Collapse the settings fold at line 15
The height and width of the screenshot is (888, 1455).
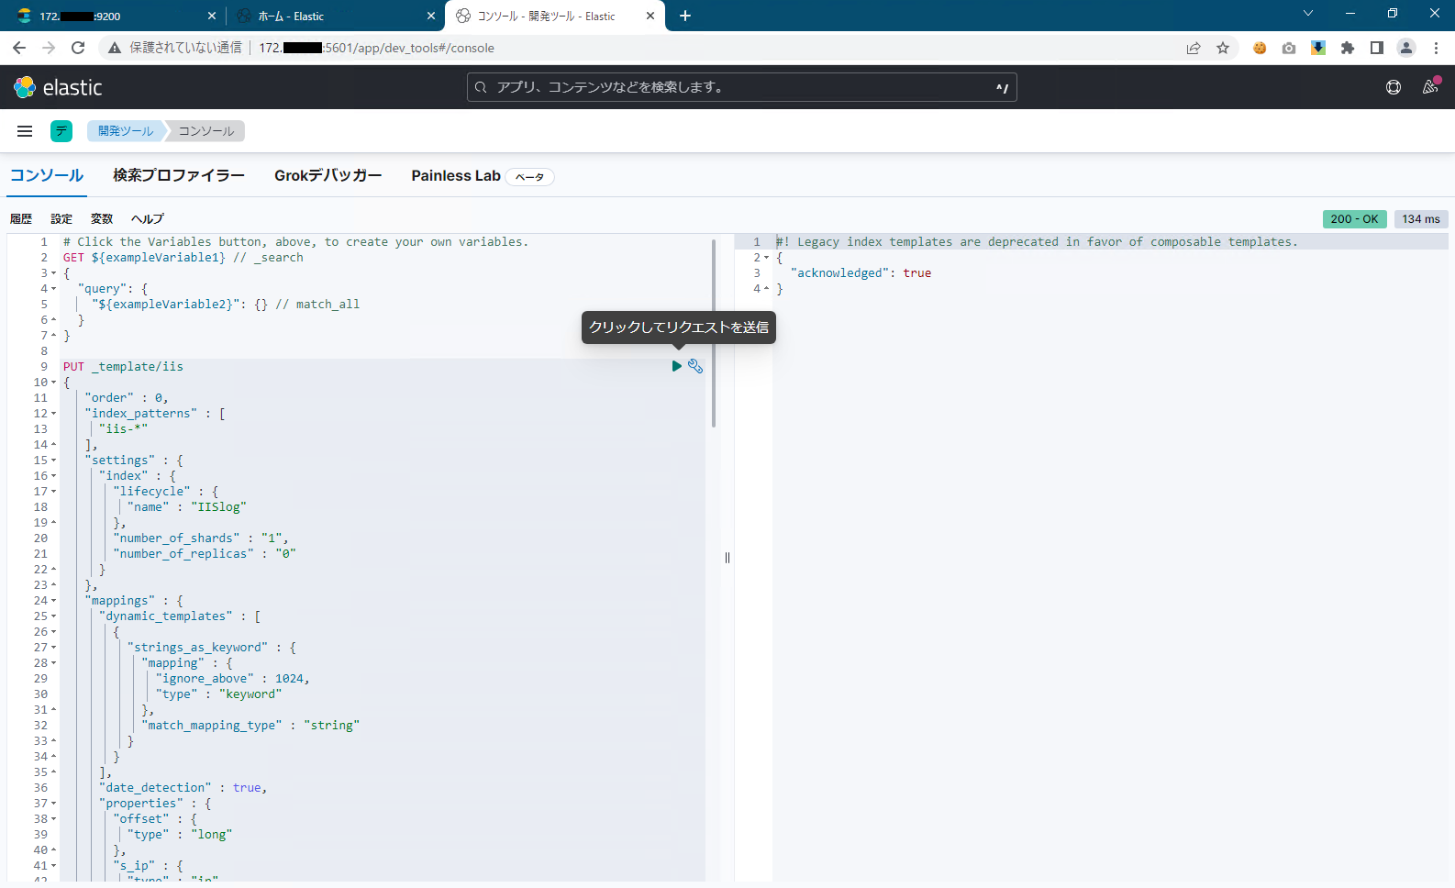pyautogui.click(x=53, y=461)
